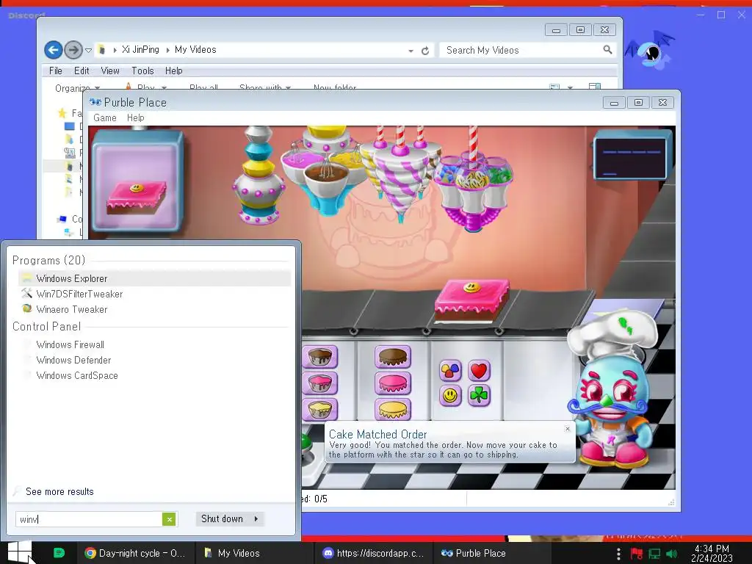Switch to Discord taskbar item
This screenshot has height=564, width=752.
pos(373,553)
